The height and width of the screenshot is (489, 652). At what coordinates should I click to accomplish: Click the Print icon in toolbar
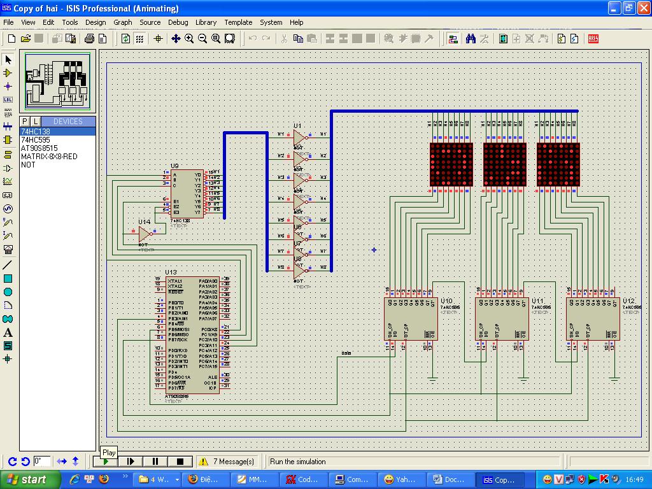[x=90, y=39]
